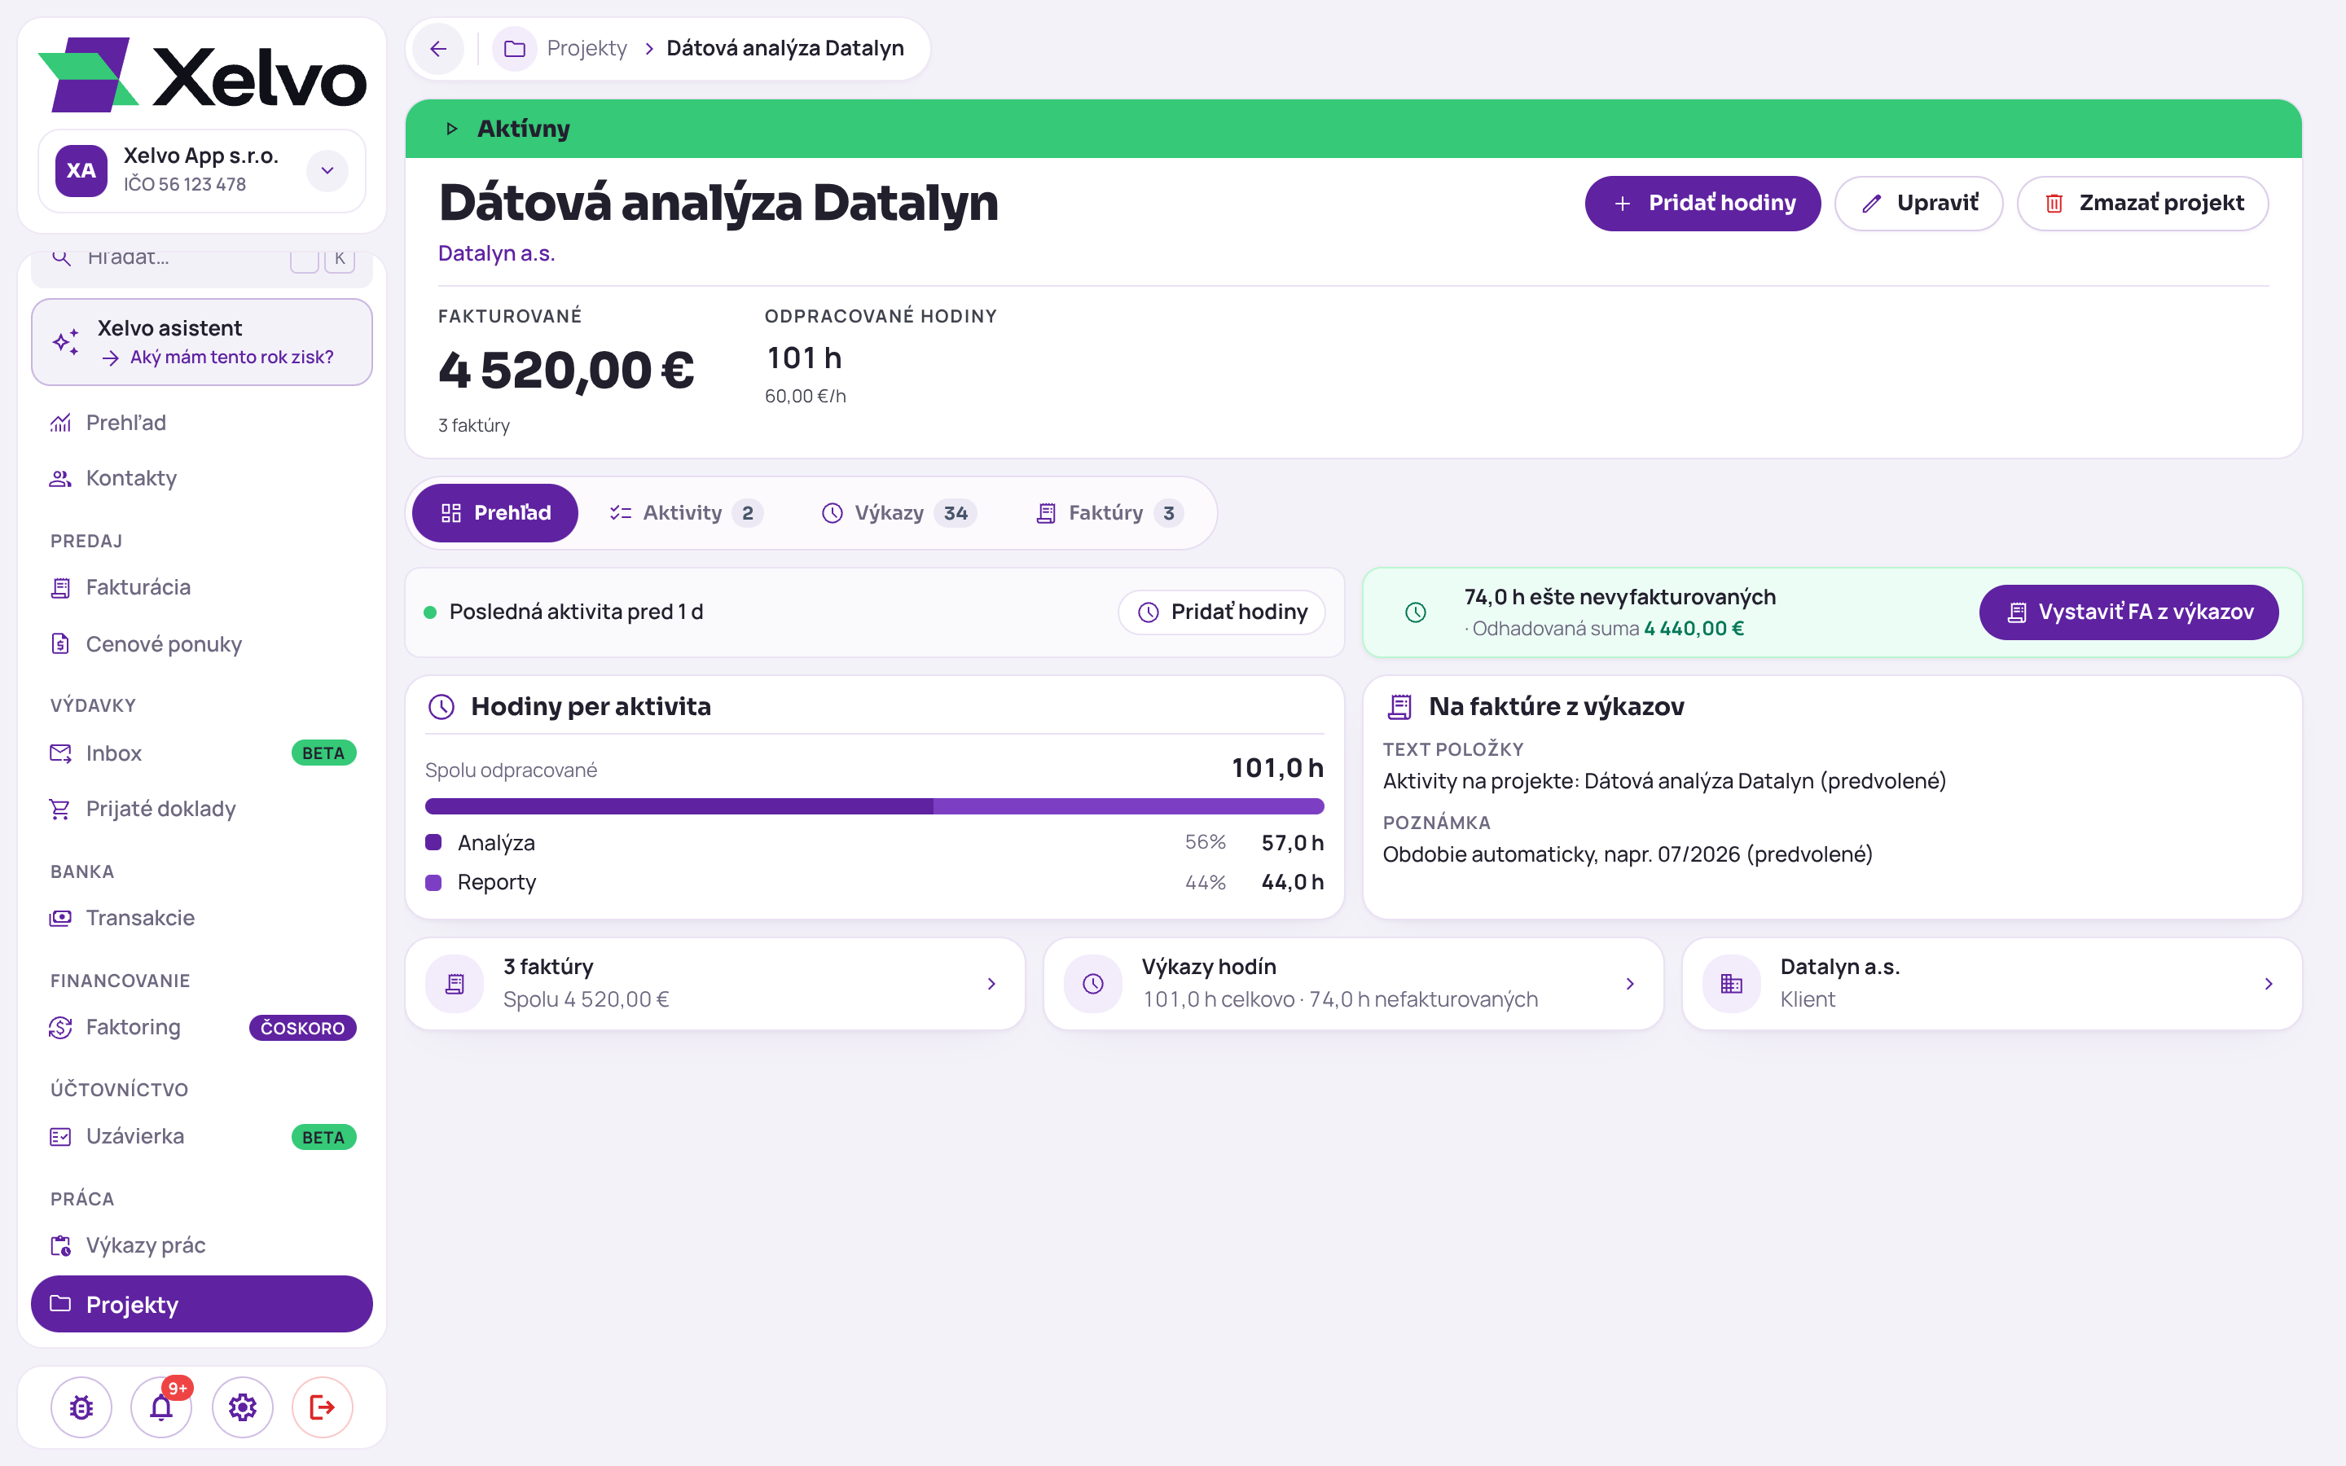Click the XA company avatar
The height and width of the screenshot is (1466, 2346).
pos(81,171)
